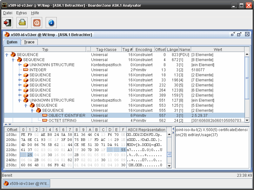Image resolution: width=254 pixels, height=190 pixels.
Task: Click the Wert column header
Action: click(x=218, y=49)
